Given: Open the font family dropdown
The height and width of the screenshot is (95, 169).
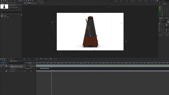Looking at the screenshot, I should (x=163, y=20).
